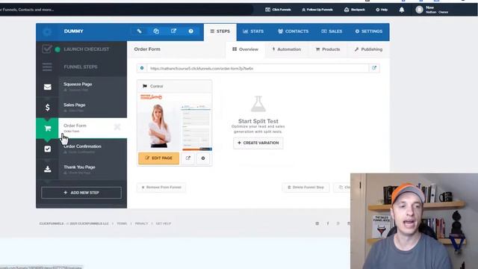
Task: Preview the Control page external link icon
Action: point(187,158)
